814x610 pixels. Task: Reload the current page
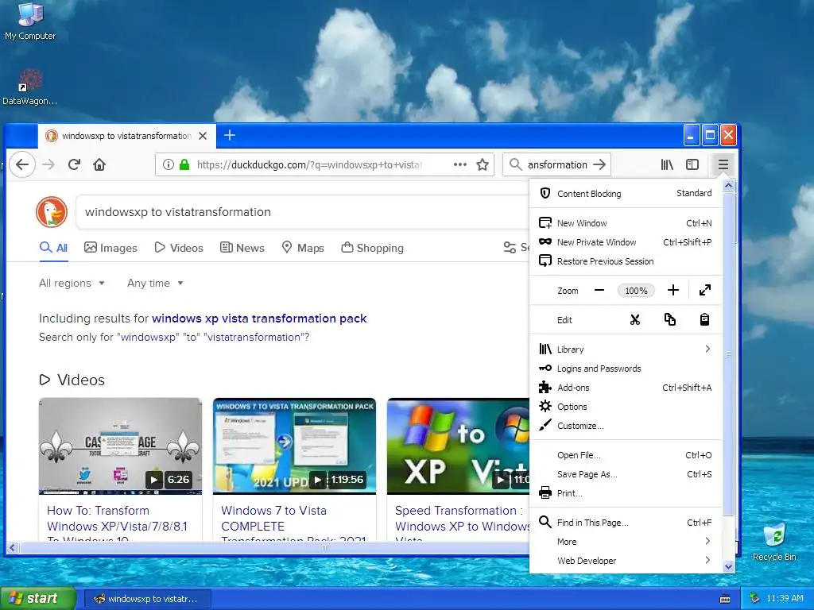tap(74, 165)
